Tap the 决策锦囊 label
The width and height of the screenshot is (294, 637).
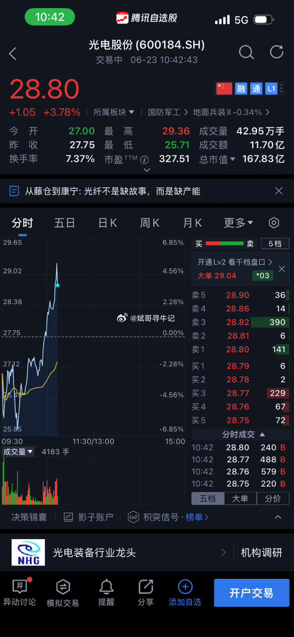(x=29, y=517)
